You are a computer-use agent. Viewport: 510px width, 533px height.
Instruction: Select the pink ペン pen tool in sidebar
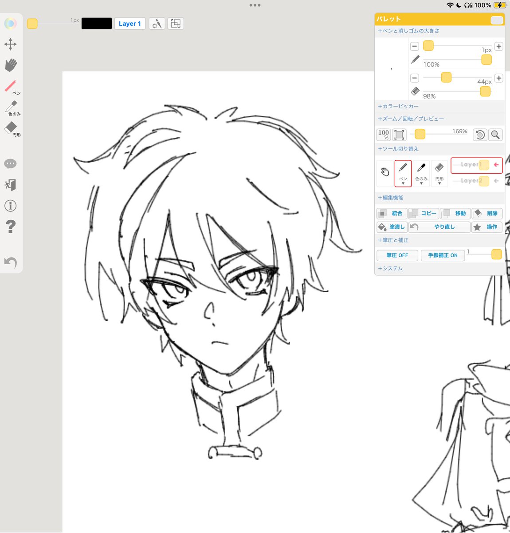coord(12,87)
